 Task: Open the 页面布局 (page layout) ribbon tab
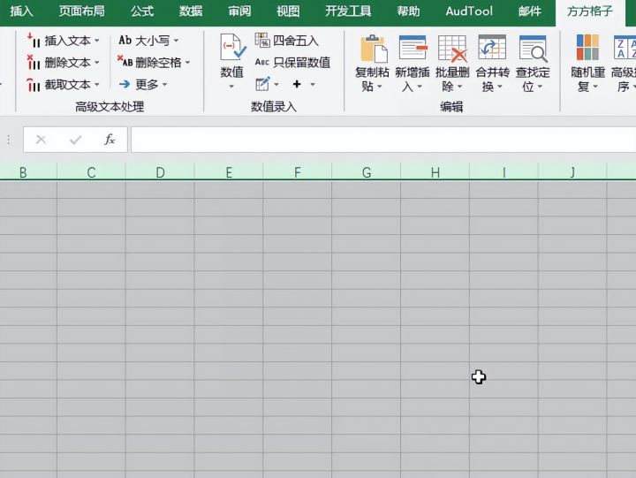(x=81, y=11)
